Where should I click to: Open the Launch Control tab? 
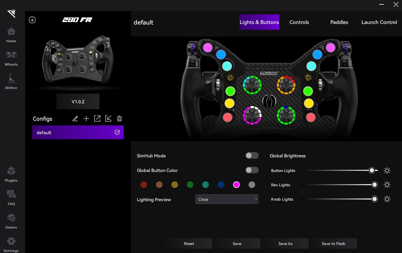coord(379,22)
